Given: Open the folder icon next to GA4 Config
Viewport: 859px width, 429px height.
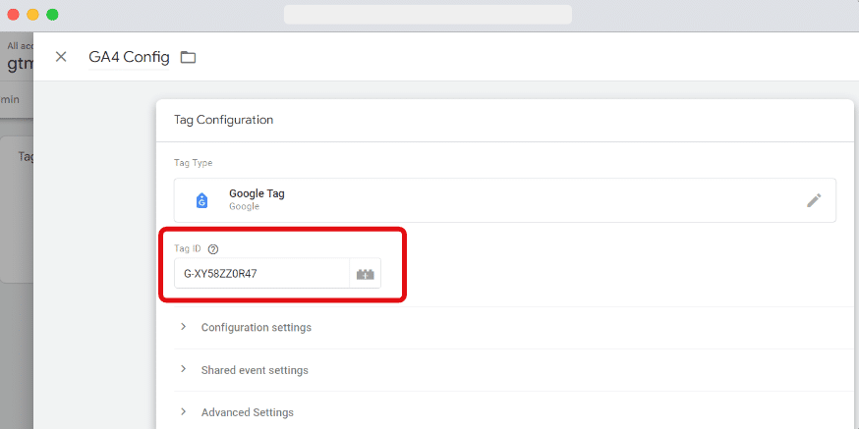Looking at the screenshot, I should [188, 57].
